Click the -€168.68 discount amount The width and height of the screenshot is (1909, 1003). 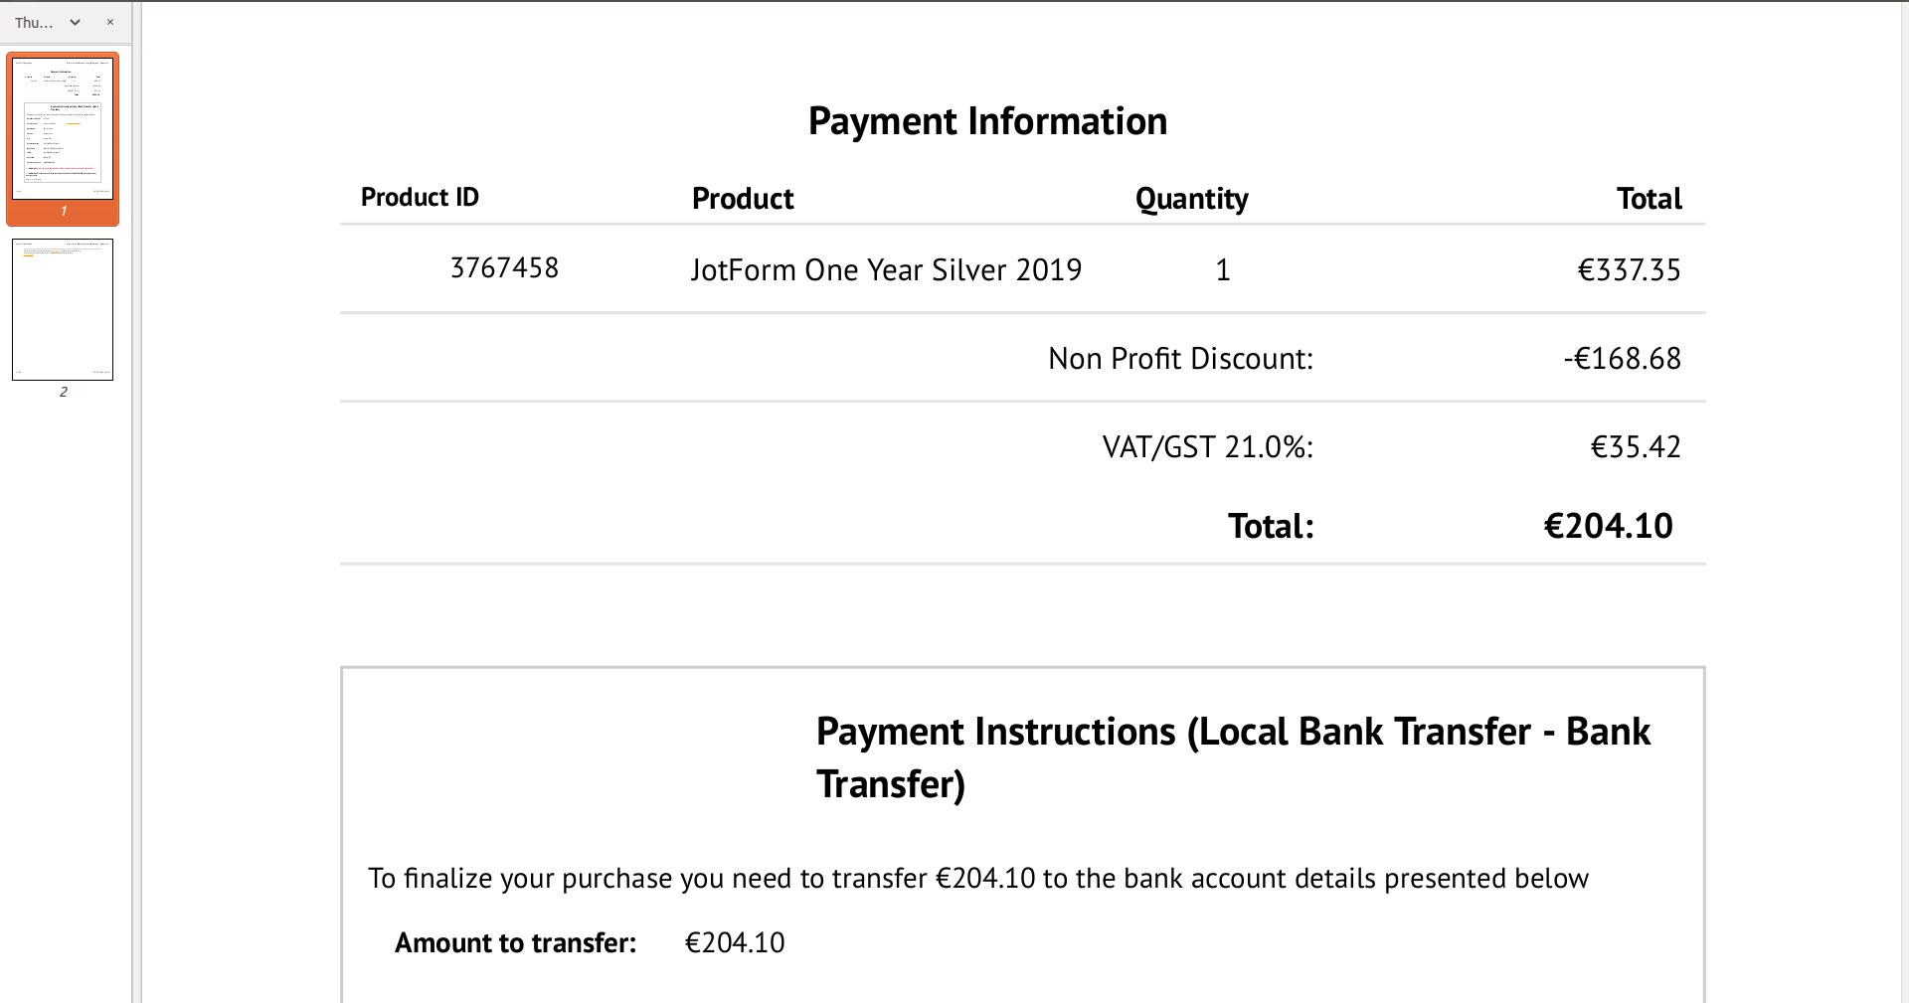tap(1621, 358)
